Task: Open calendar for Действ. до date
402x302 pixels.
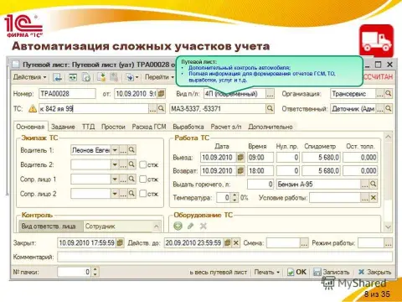Action: [227, 242]
